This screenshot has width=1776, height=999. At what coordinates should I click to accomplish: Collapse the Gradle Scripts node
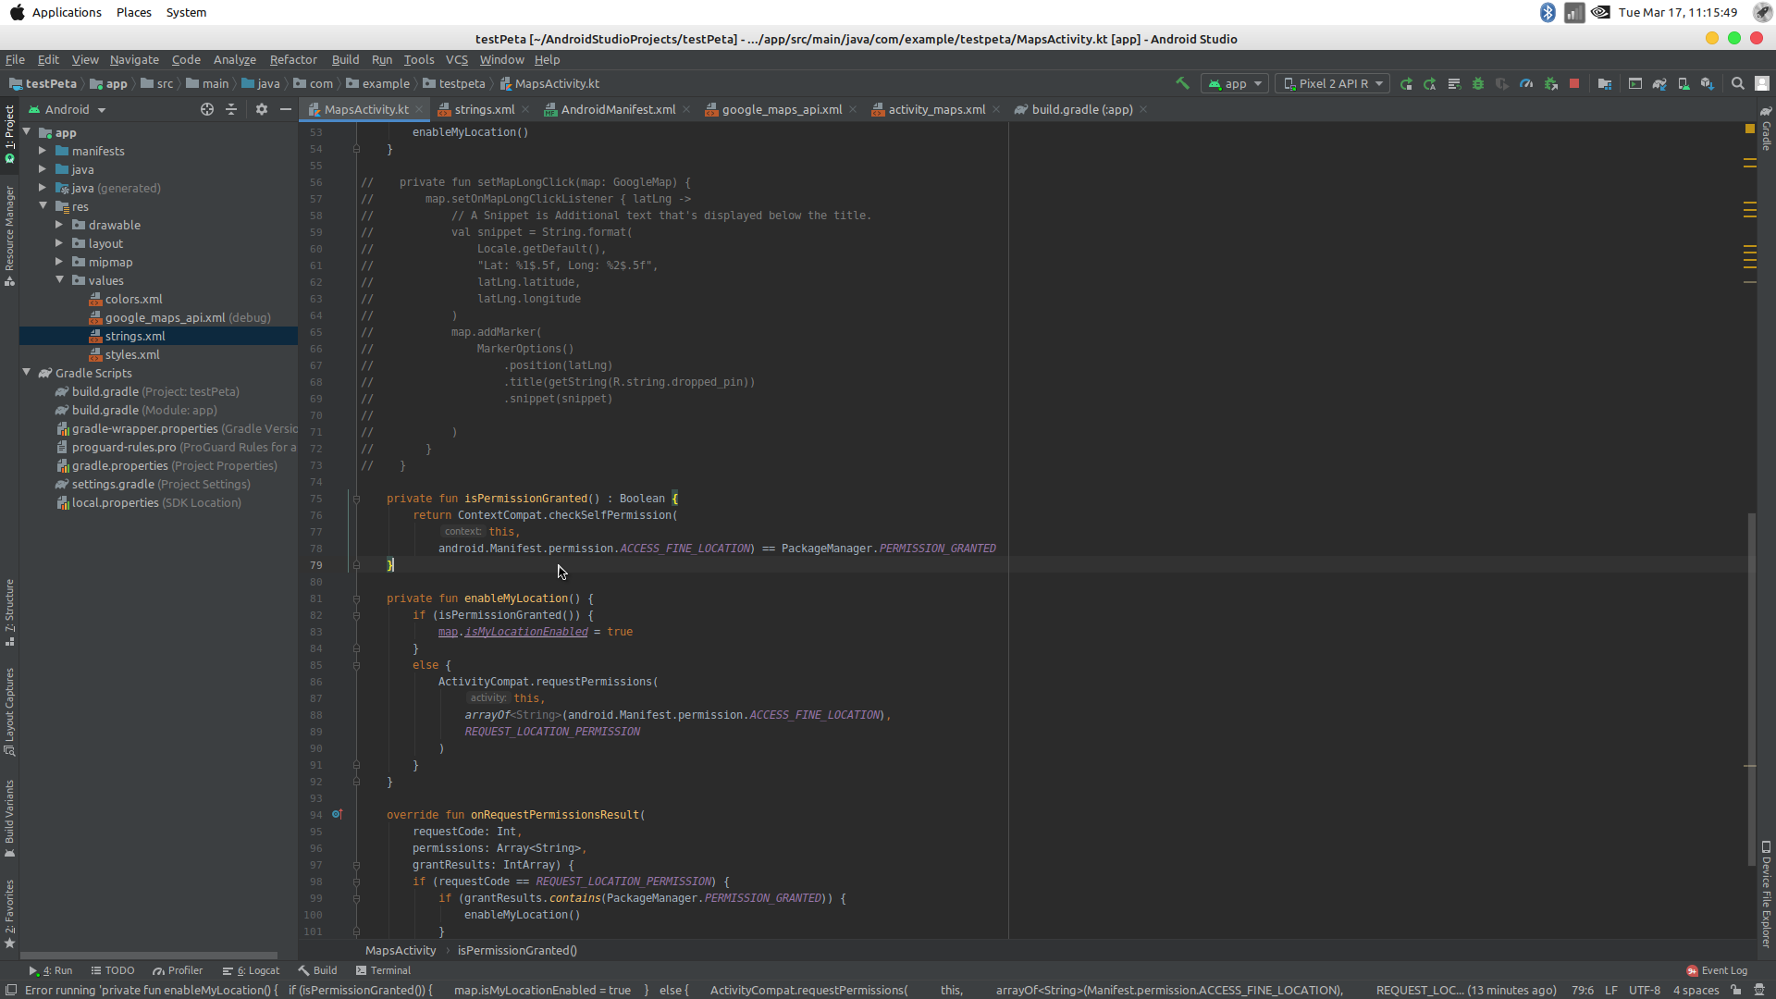(27, 373)
